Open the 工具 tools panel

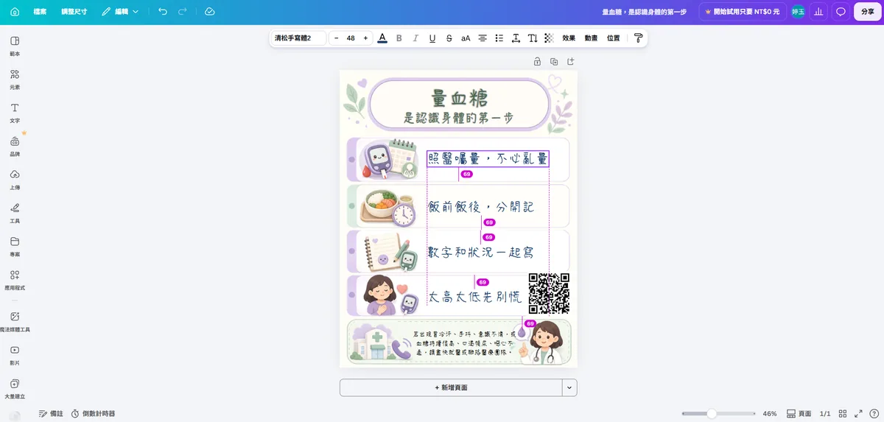point(15,213)
